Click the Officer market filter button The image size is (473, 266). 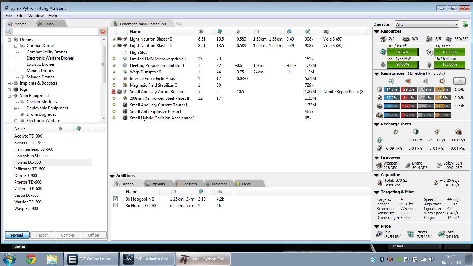pos(94,235)
